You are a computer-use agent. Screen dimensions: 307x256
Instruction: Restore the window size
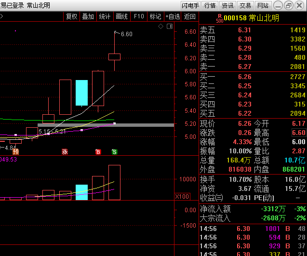click(x=289, y=5)
